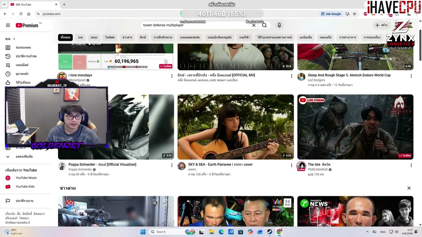This screenshot has height=237, width=422.
Task: Play The Isle dinosaur live stream thumbnail
Action: 355,127
